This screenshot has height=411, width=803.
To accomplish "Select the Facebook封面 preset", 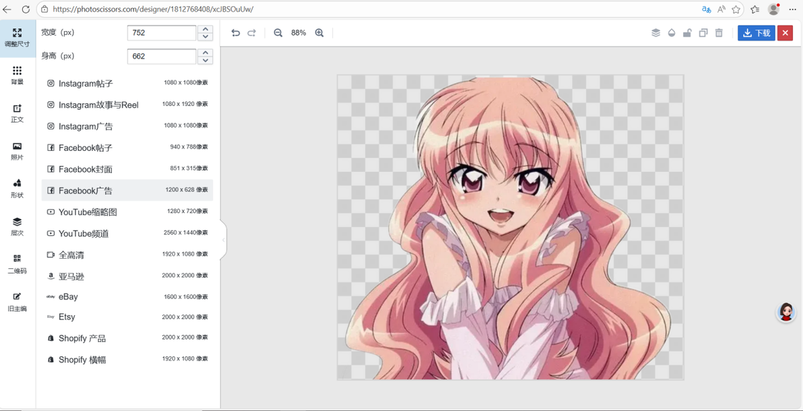I will (x=127, y=169).
